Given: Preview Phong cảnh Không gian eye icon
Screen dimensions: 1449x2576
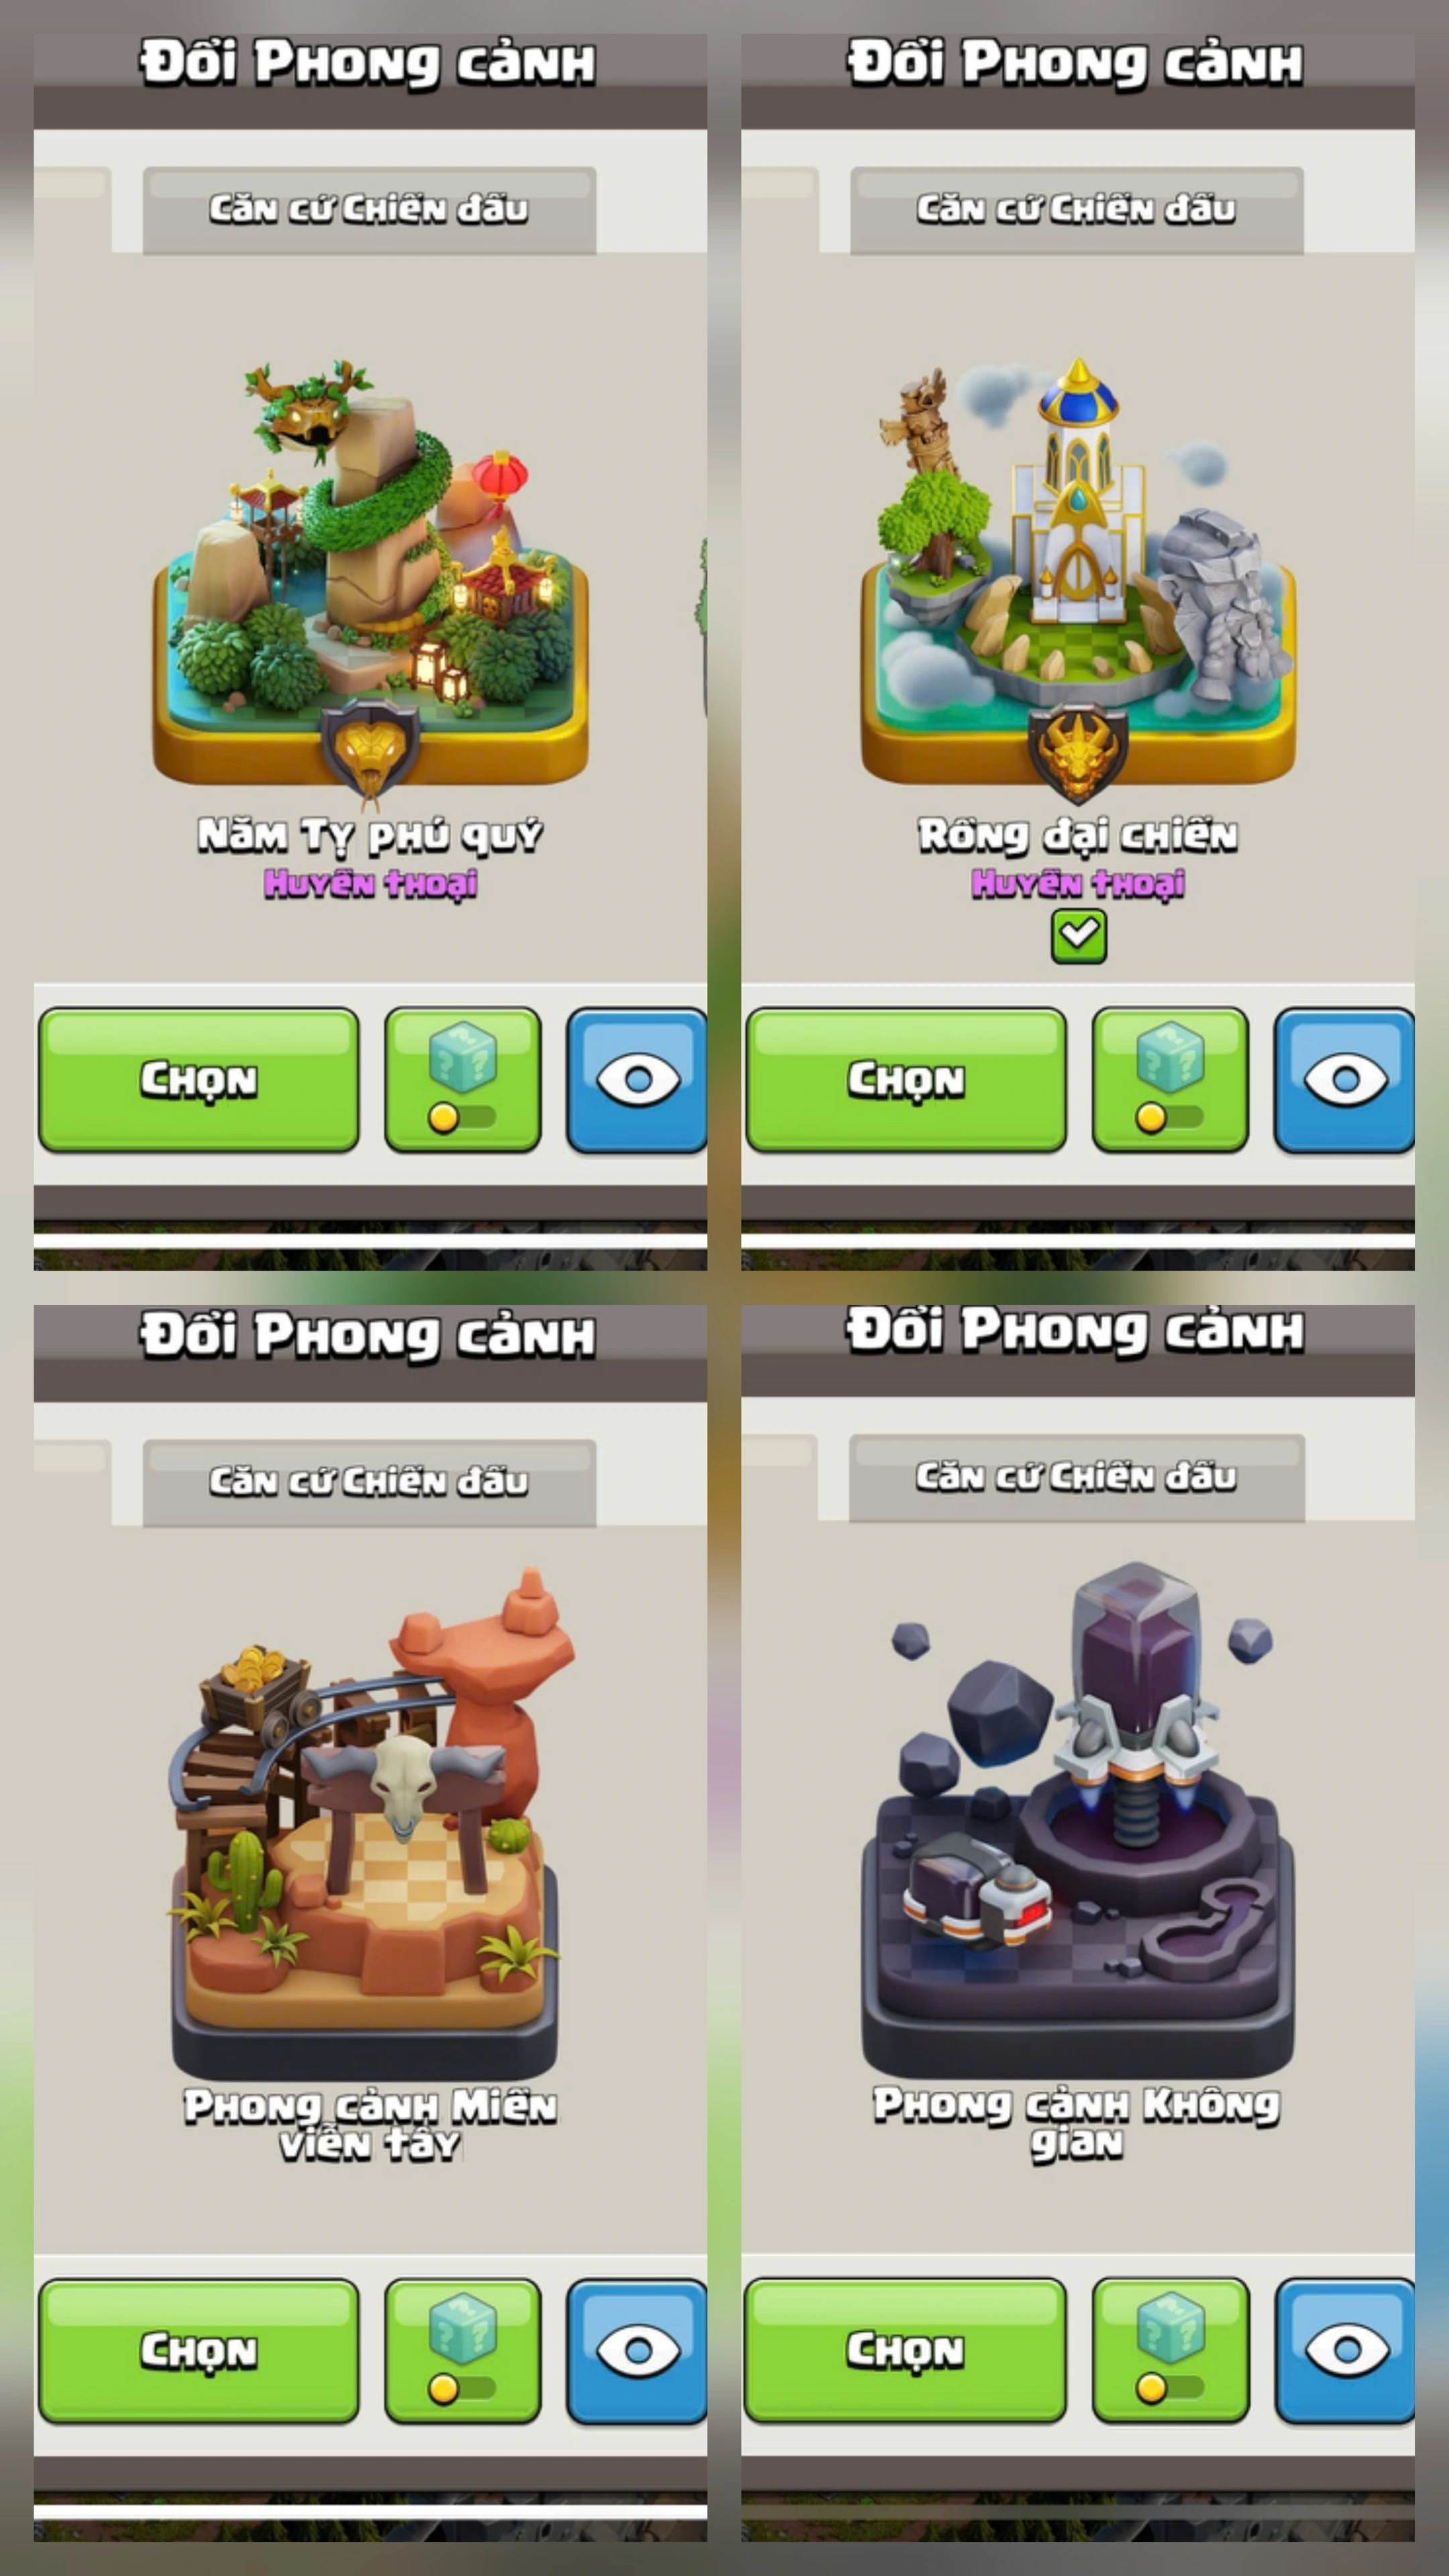Looking at the screenshot, I should point(1345,2350).
